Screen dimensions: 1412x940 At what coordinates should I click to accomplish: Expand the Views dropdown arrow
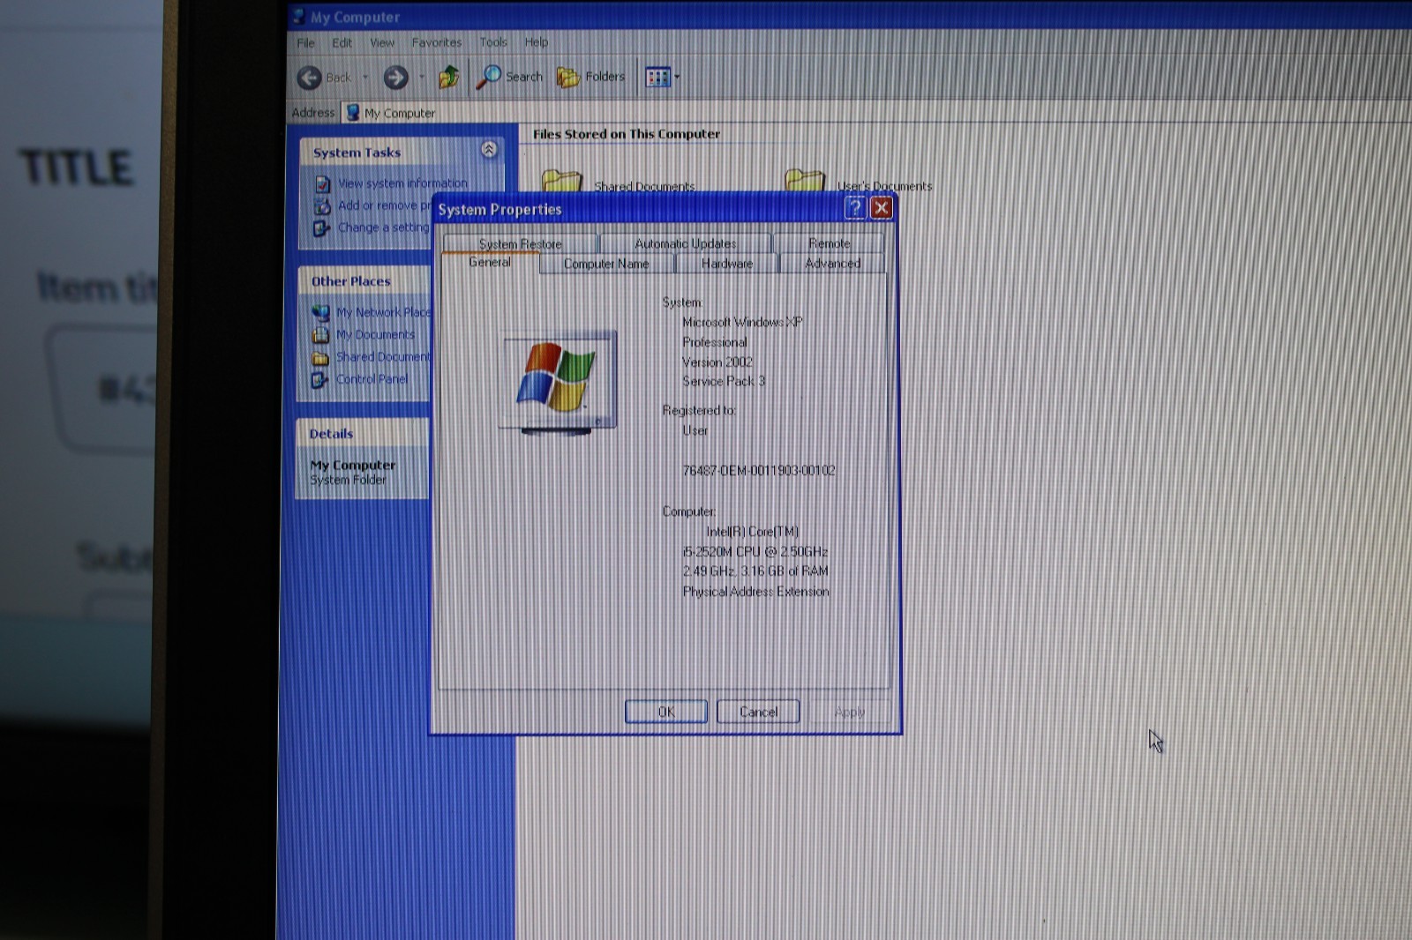[677, 77]
